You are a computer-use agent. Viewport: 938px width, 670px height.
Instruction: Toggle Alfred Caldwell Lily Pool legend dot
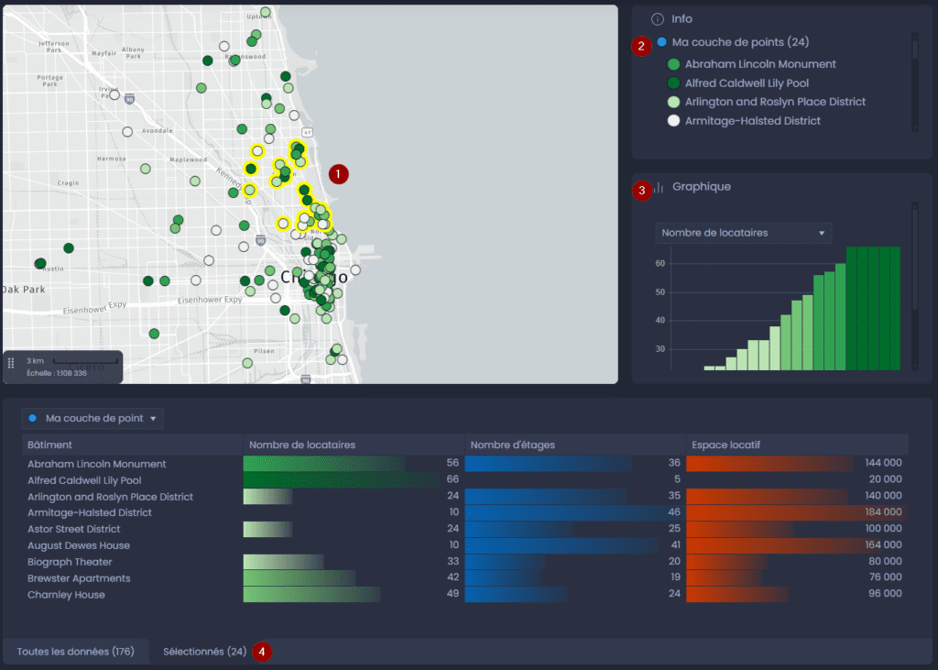(x=673, y=83)
